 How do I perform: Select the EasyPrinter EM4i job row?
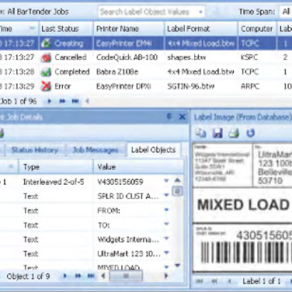click(x=146, y=43)
